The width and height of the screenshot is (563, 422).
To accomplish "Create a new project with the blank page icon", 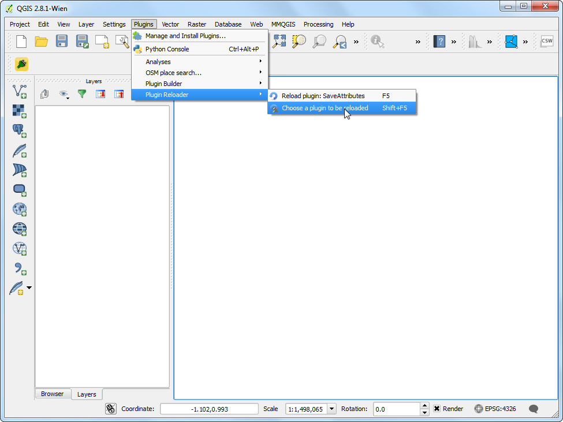I will pyautogui.click(x=21, y=41).
